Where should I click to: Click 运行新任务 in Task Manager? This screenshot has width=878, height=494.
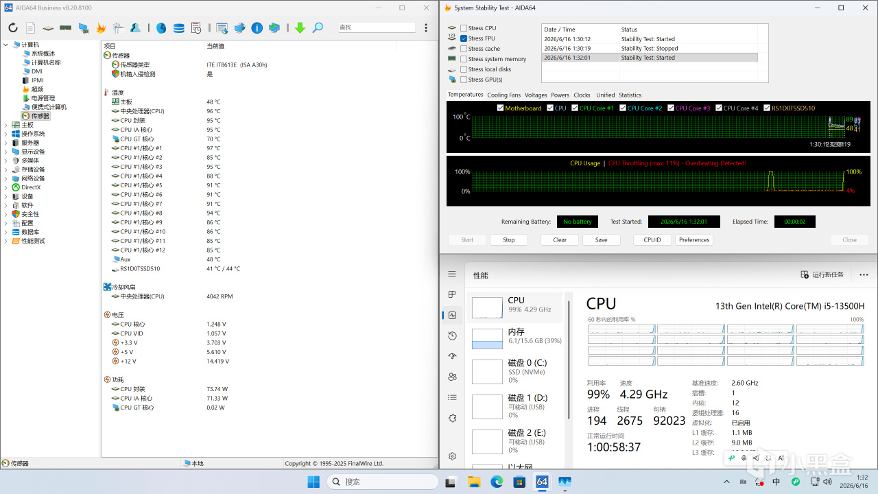tap(822, 274)
